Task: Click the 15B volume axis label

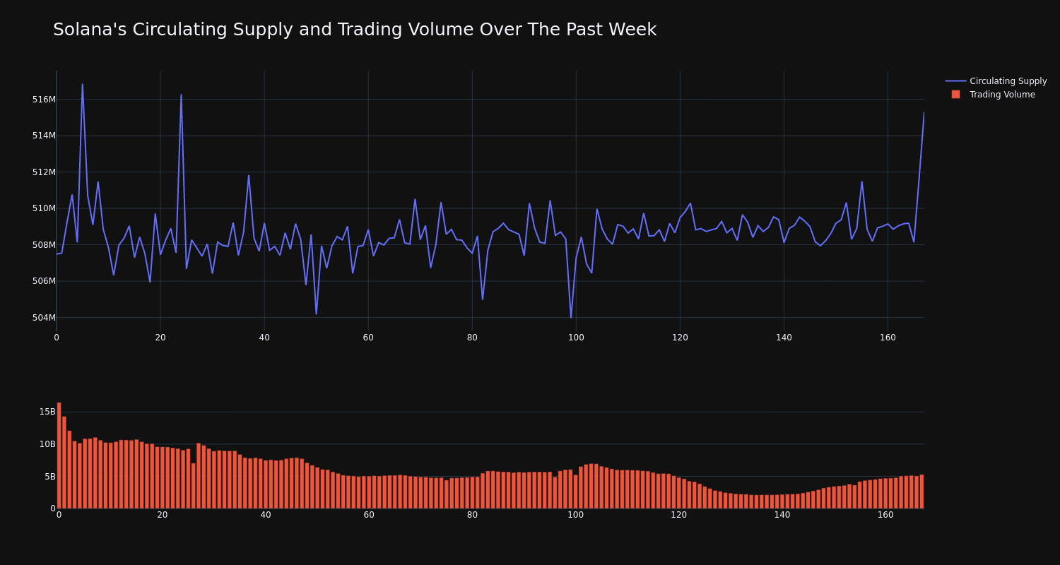Action: pyautogui.click(x=47, y=412)
